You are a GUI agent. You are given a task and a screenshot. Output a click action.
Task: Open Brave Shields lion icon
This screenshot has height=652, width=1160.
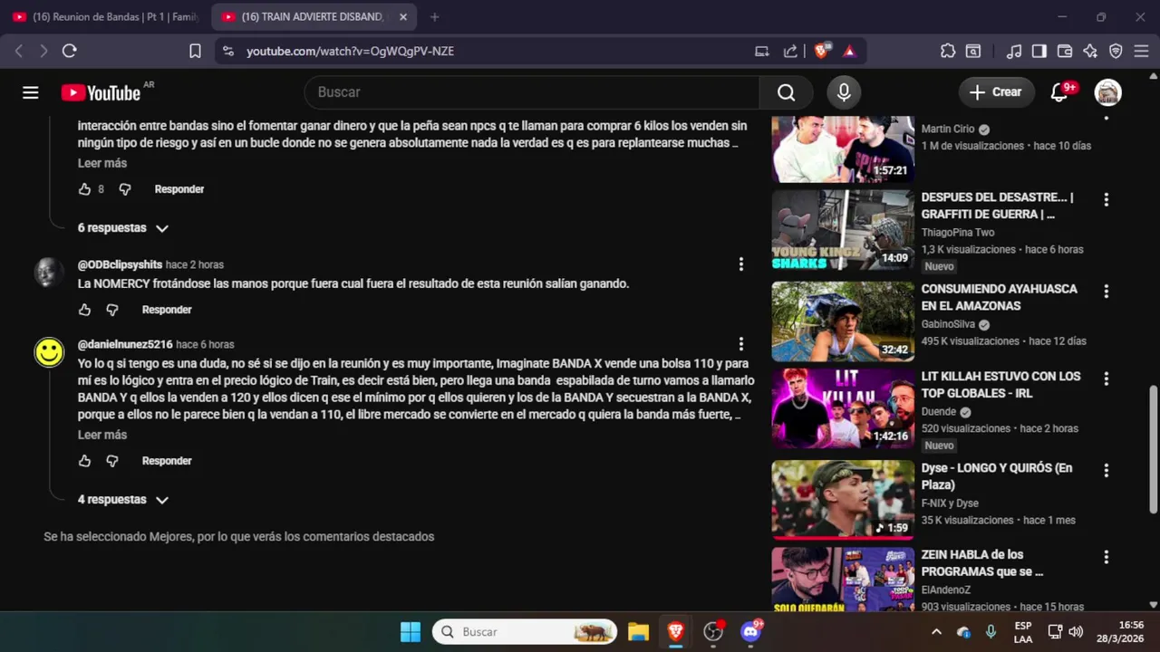click(x=821, y=52)
